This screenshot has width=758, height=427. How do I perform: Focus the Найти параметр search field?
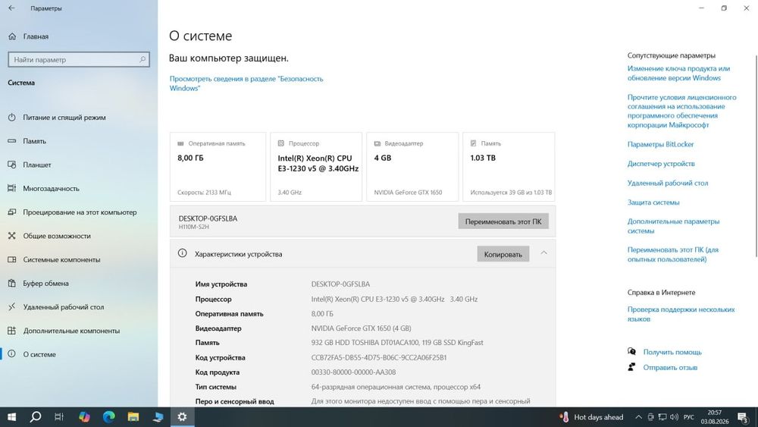pyautogui.click(x=79, y=59)
